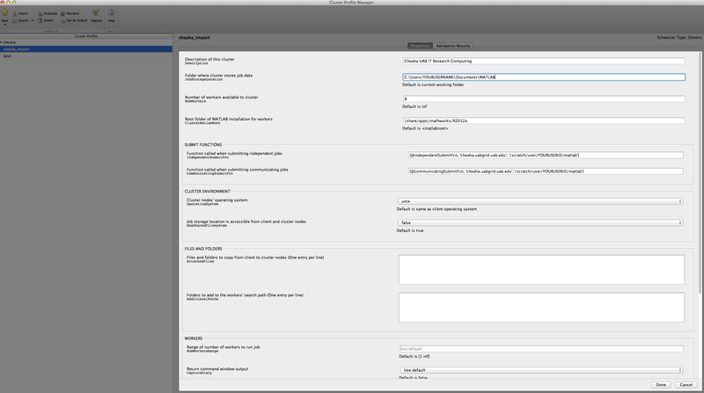Open the job storage location accessible dropdown

click(540, 222)
